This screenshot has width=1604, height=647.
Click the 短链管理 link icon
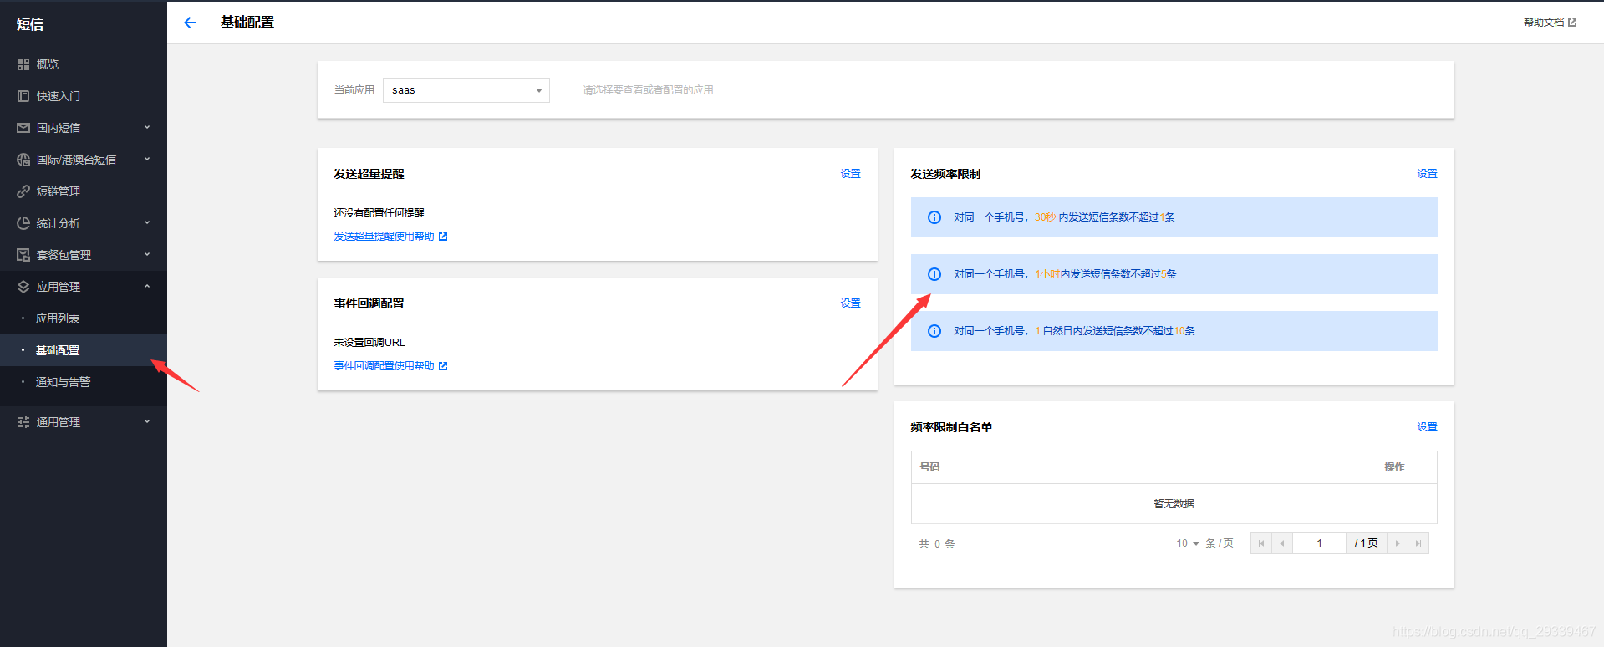click(x=23, y=191)
